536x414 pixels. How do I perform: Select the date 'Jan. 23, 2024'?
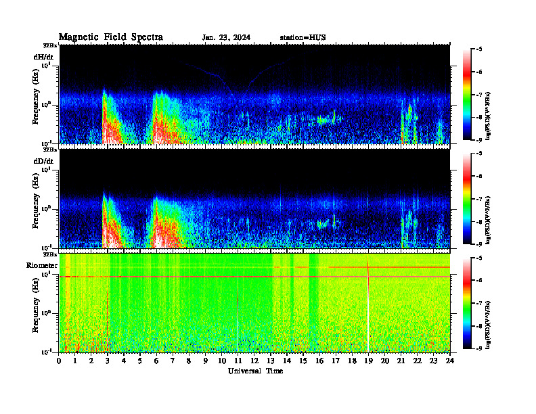[x=226, y=37]
